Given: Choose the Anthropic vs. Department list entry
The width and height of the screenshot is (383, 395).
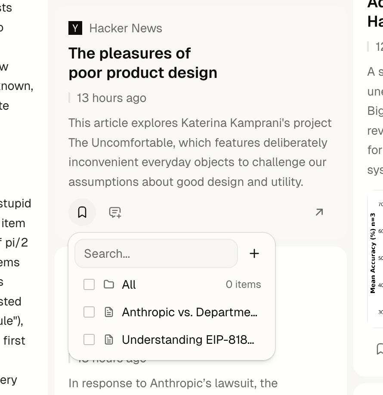Looking at the screenshot, I should pyautogui.click(x=189, y=312).
